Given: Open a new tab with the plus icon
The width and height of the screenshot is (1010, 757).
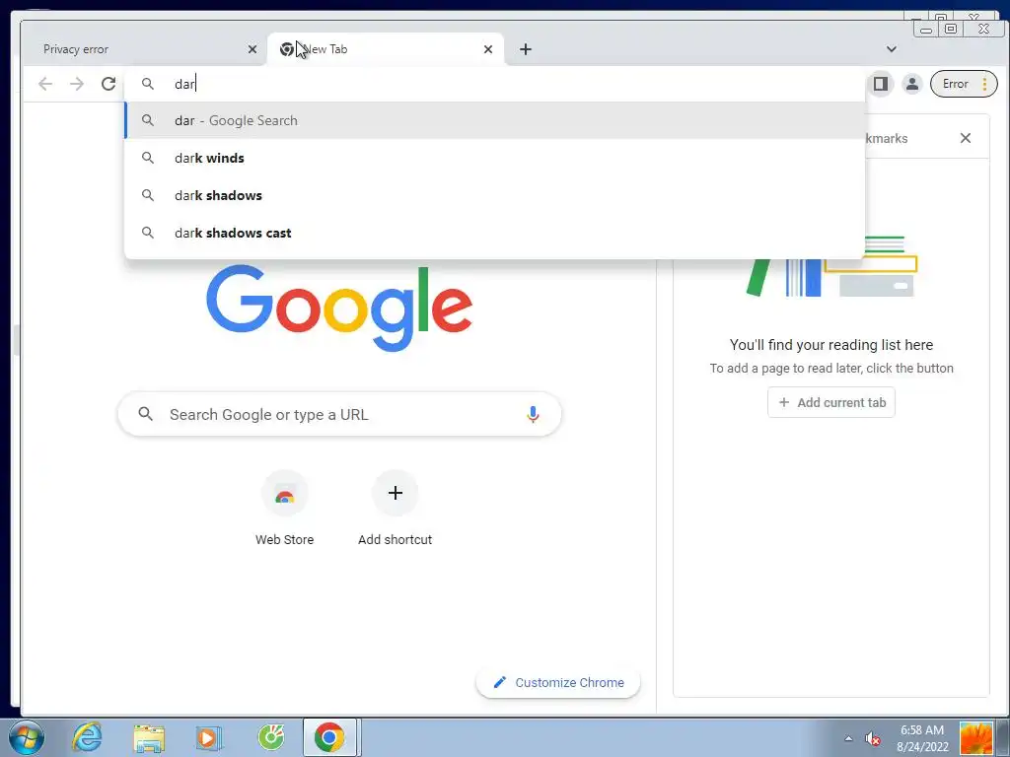Looking at the screenshot, I should click(x=526, y=49).
